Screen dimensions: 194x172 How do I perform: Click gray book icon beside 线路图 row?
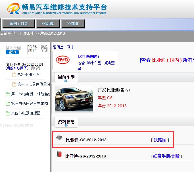[59, 137]
